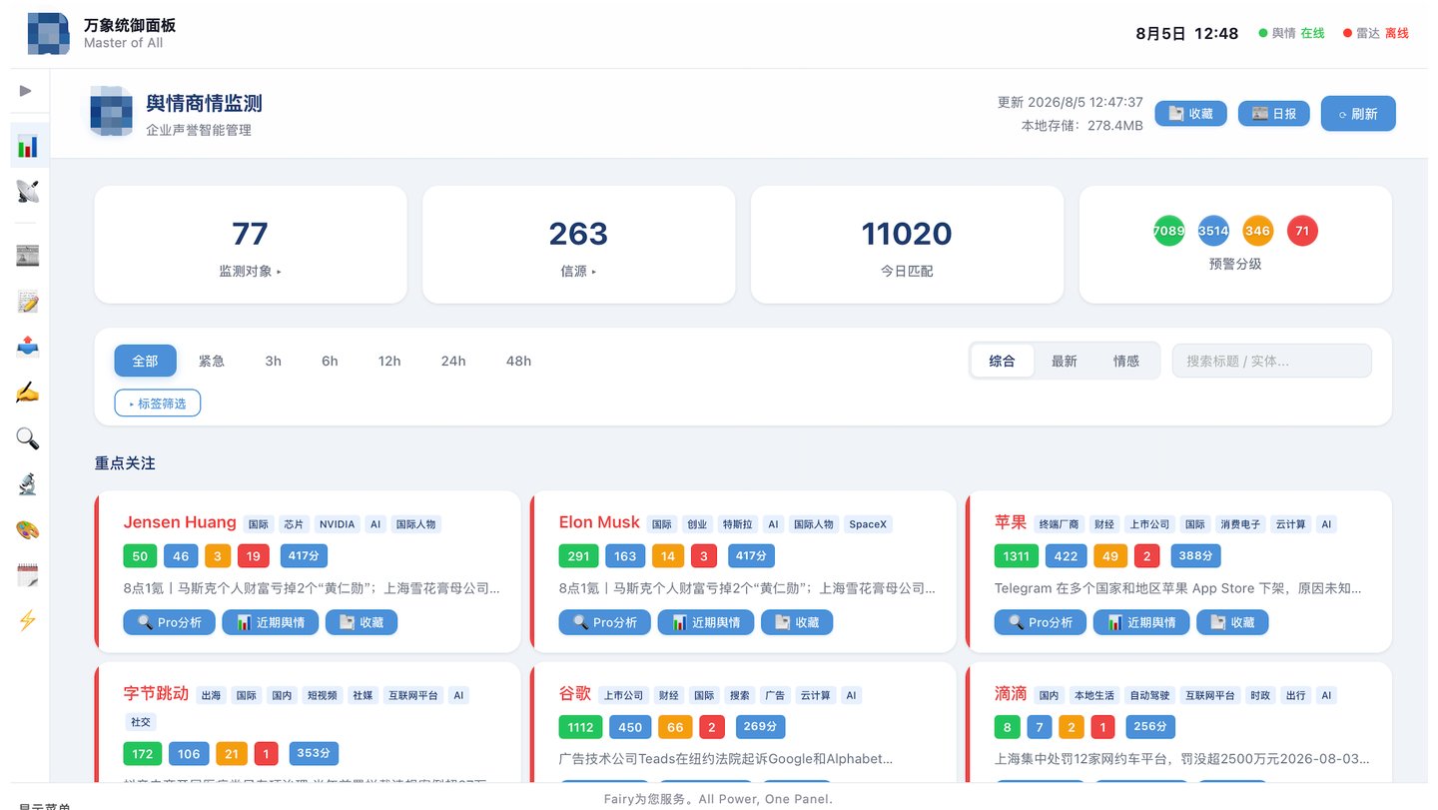The image size is (1438, 810).
Task: Click 收藏 on the Elon Musk card
Action: (797, 622)
